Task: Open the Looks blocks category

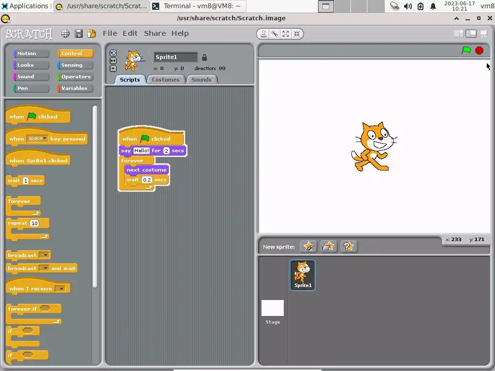Action: click(31, 65)
